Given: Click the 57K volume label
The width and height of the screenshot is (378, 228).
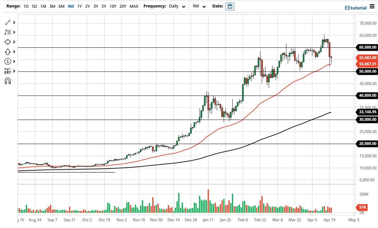Looking at the screenshot, I should (x=362, y=207).
